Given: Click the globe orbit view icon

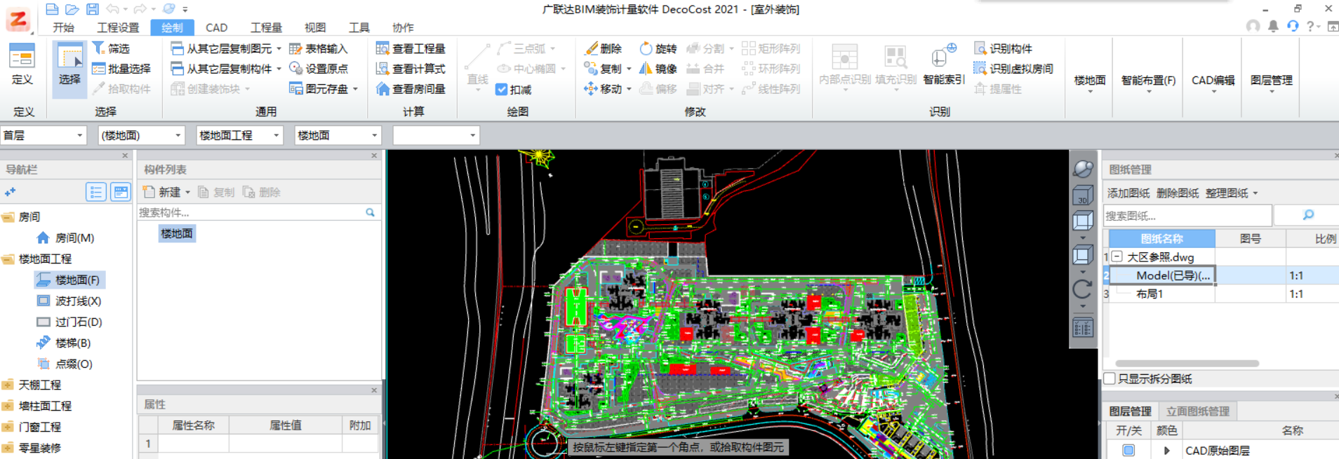Looking at the screenshot, I should point(1083,168).
